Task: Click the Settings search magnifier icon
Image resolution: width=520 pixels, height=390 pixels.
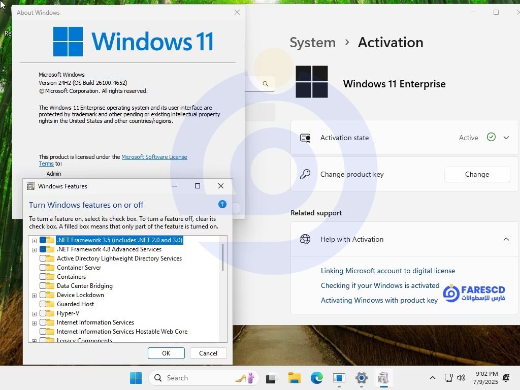Action: pos(265,84)
